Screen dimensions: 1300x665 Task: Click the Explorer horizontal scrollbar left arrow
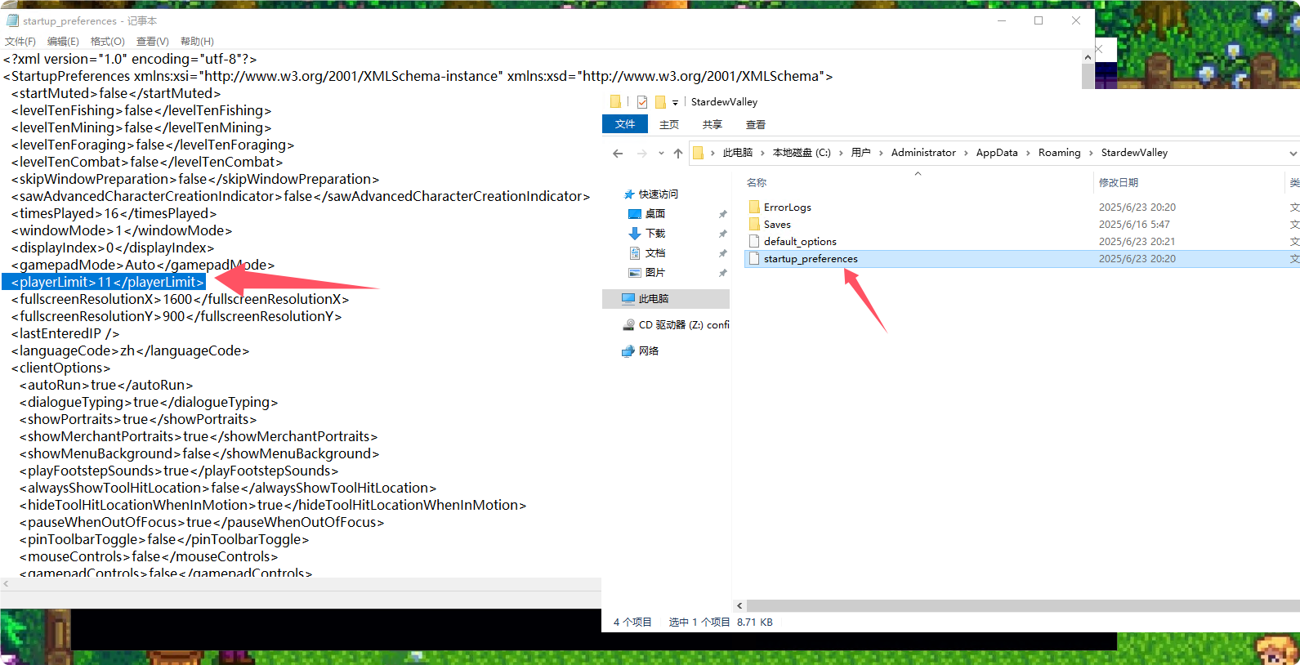(x=739, y=606)
